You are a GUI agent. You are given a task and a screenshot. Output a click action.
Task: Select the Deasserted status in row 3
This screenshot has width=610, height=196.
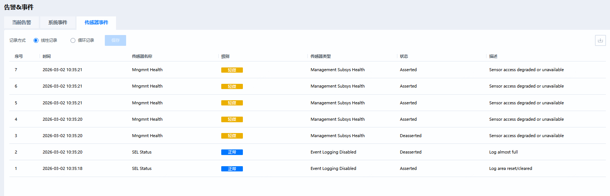click(x=410, y=136)
